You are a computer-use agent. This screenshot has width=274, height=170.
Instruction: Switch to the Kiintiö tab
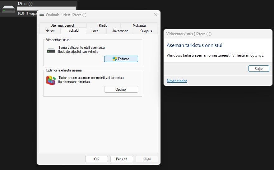[x=103, y=25]
